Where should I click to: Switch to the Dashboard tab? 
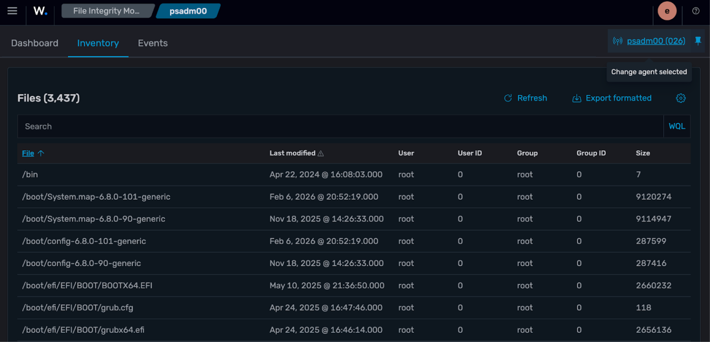pos(35,43)
